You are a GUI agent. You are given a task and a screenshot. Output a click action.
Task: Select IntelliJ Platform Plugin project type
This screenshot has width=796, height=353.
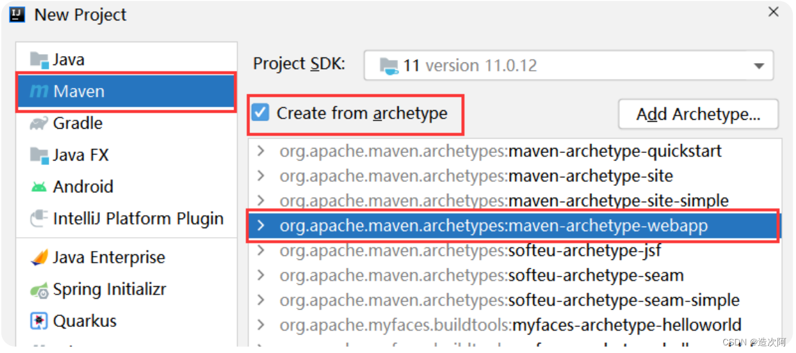click(x=126, y=219)
